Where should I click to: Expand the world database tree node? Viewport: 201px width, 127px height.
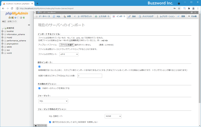pyautogui.click(x=2, y=53)
